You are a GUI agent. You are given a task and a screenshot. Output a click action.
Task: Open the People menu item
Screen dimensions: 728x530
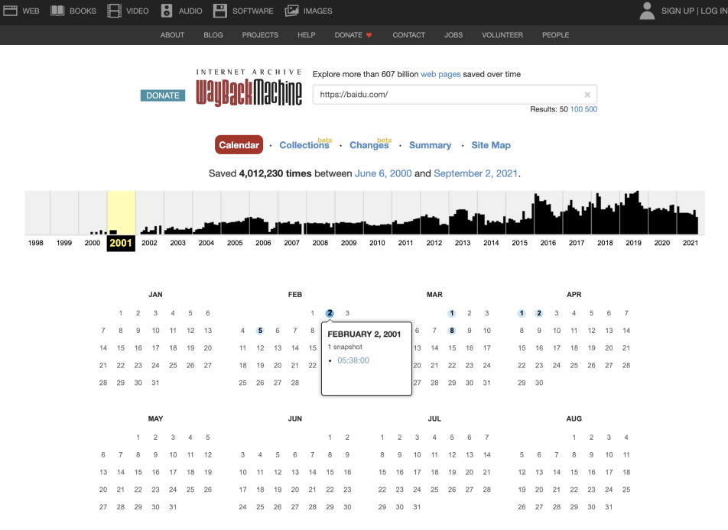click(555, 35)
